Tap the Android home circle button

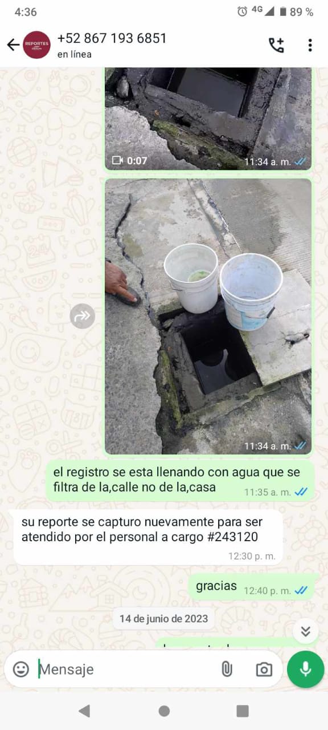(164, 711)
